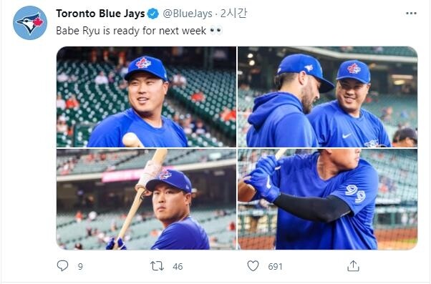The image size is (431, 284).
Task: Open the 2시간 timestamp link
Action: pos(233,13)
